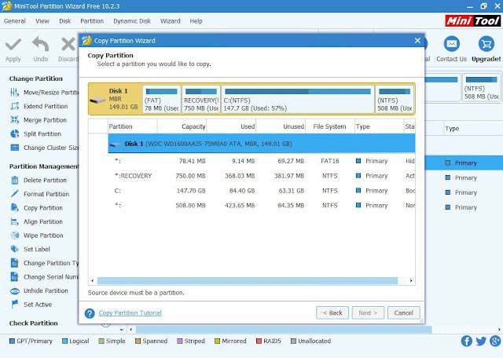This screenshot has width=503, height=358.
Task: Open the Disk menu
Action: pos(64,21)
